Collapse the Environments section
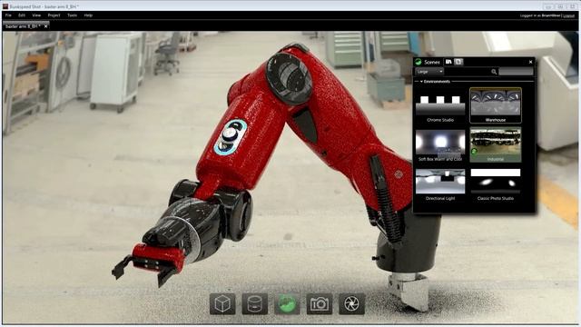Image resolution: width=581 pixels, height=327 pixels. (x=421, y=81)
